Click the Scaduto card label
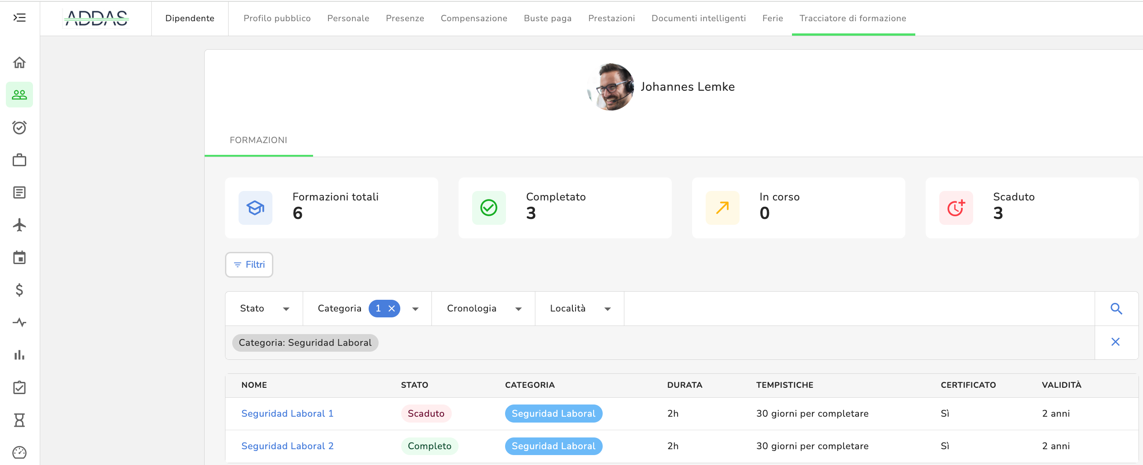This screenshot has height=465, width=1143. [1013, 197]
